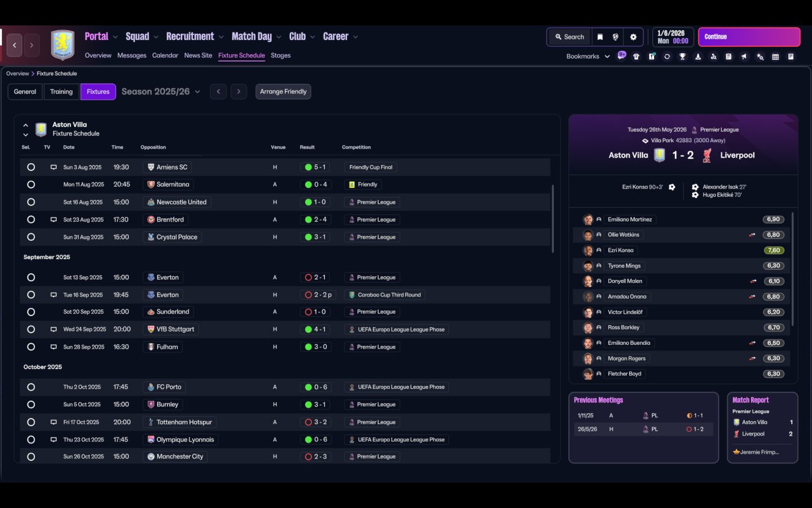Click the bookmark icon beside Search
812x508 pixels.
[x=599, y=37]
